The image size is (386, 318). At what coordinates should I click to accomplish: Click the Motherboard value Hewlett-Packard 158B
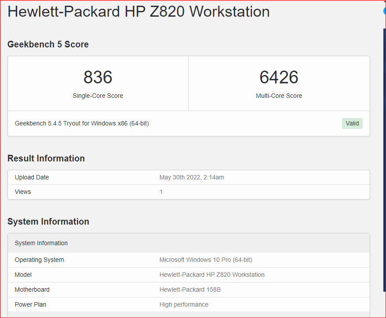(x=190, y=289)
